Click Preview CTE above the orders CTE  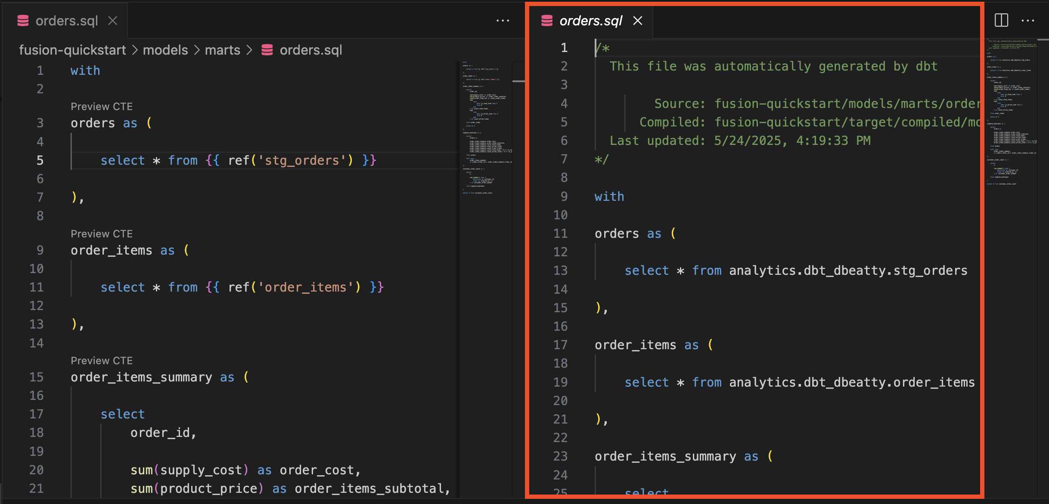click(102, 106)
